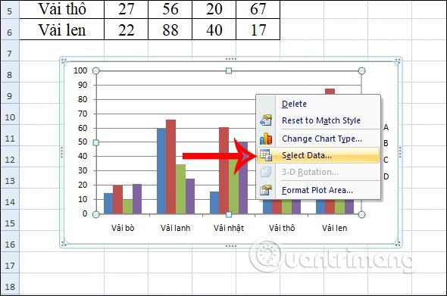Click the 0 value on vertical axis
Viewport: 447px width, 296px height.
point(85,213)
